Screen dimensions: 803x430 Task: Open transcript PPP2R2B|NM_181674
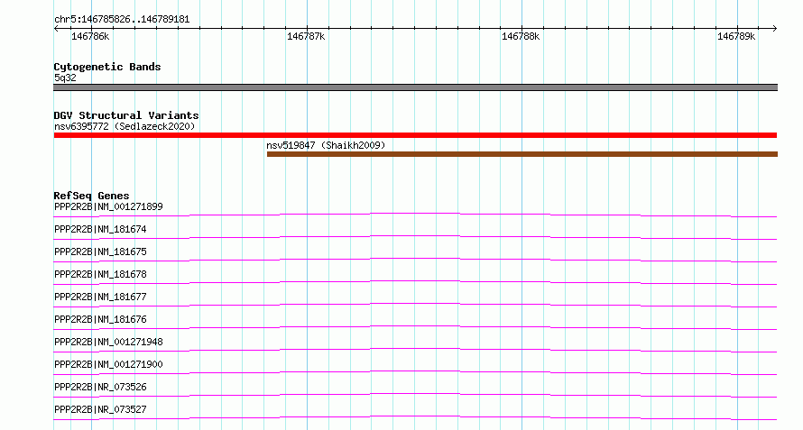tap(100, 229)
